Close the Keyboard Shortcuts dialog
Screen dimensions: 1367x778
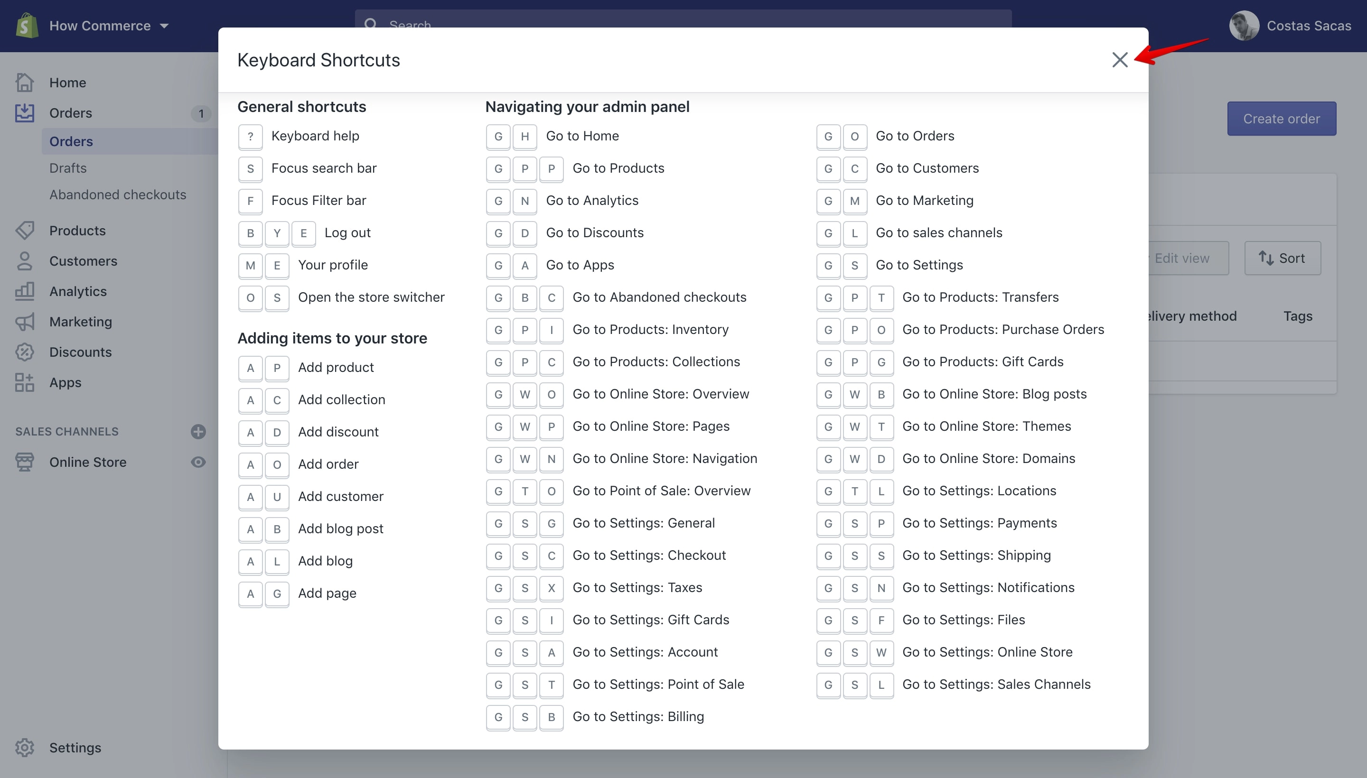1120,60
